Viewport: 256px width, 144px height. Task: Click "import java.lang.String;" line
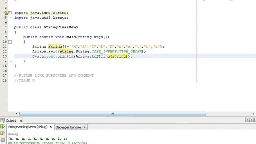(41, 13)
